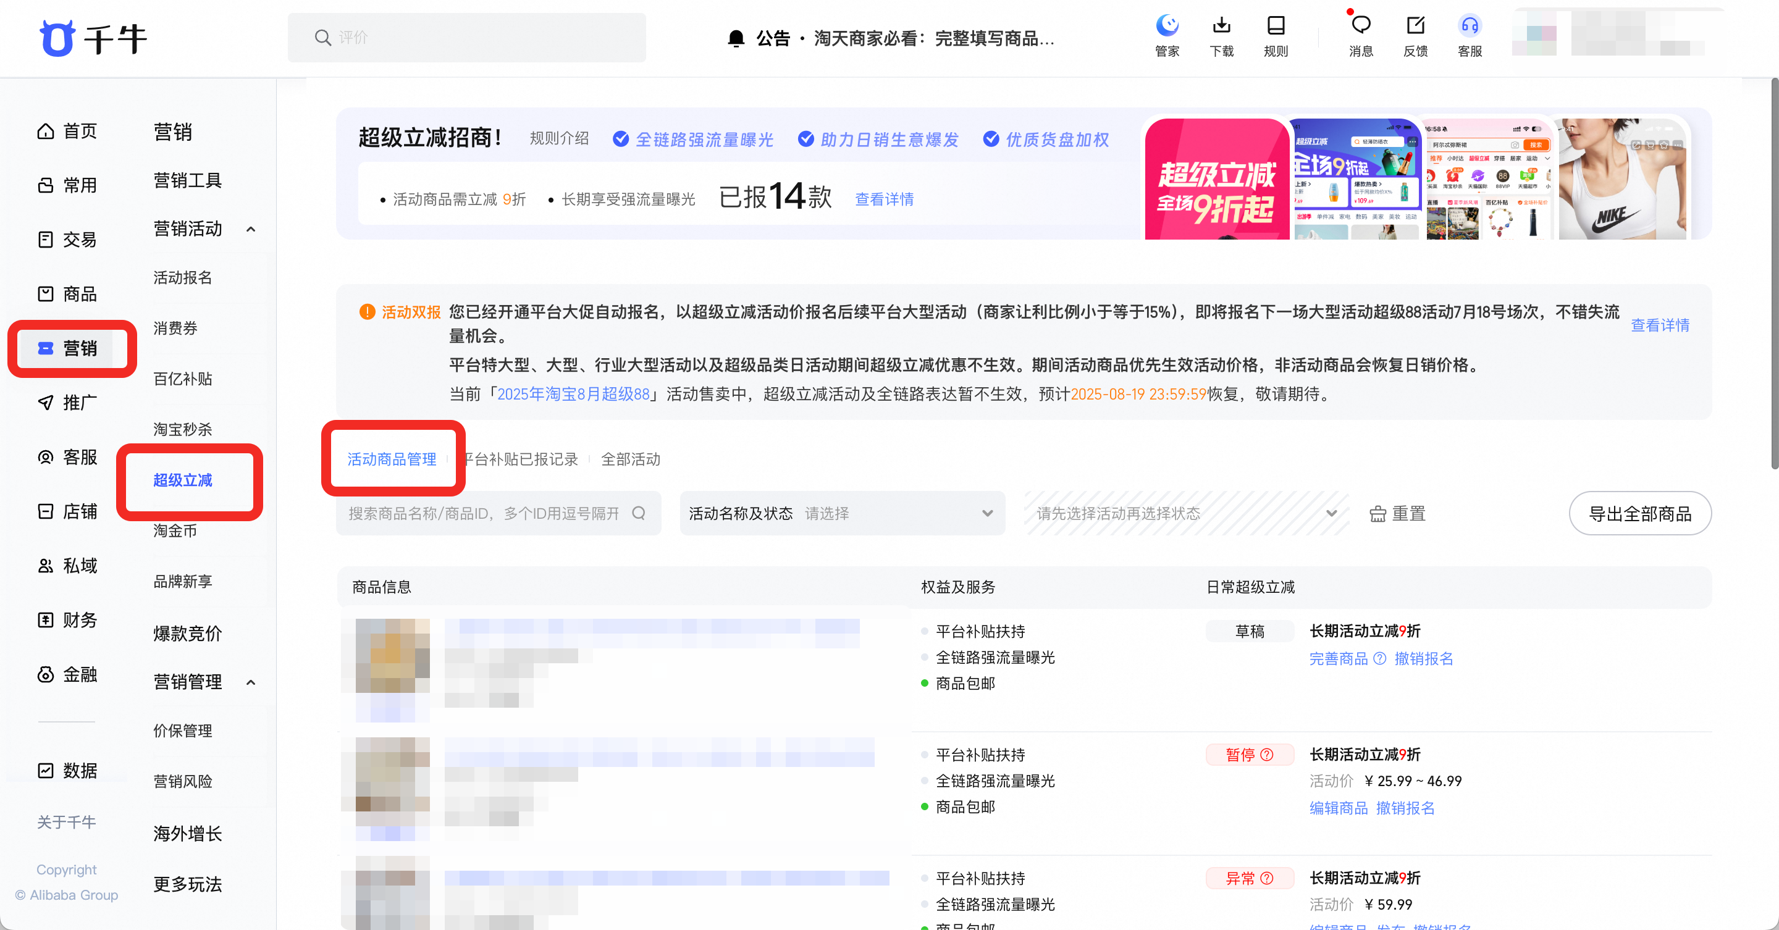Click the notification bell announcement icon
The width and height of the screenshot is (1779, 930).
pyautogui.click(x=736, y=39)
